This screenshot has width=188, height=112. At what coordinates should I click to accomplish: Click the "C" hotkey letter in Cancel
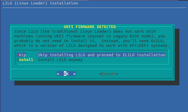pos(102,74)
